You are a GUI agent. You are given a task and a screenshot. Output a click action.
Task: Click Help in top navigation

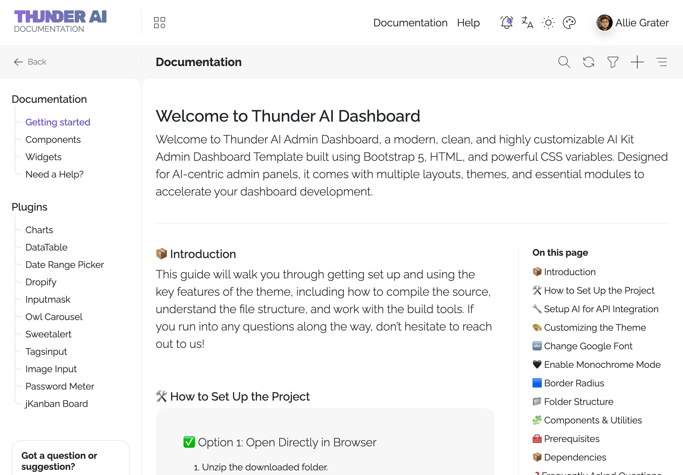point(468,23)
